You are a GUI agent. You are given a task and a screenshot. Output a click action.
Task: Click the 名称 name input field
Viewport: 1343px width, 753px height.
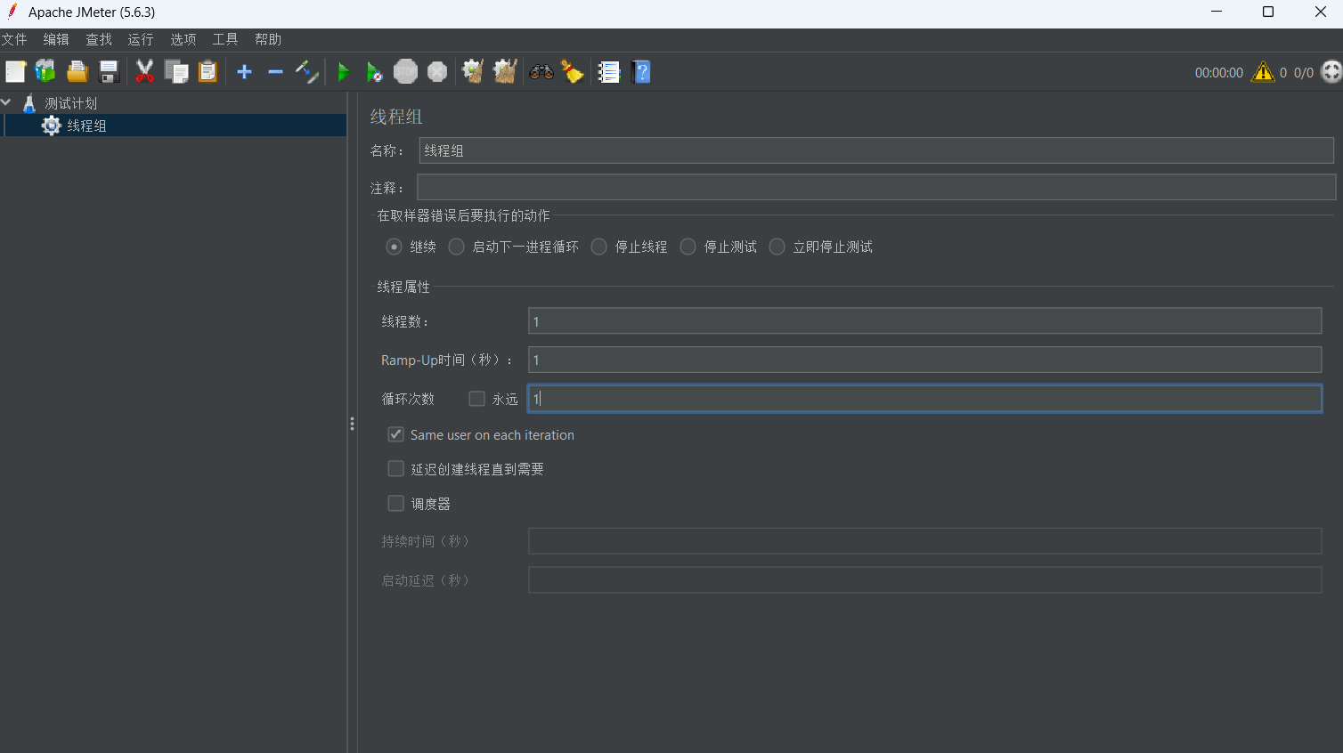point(876,150)
